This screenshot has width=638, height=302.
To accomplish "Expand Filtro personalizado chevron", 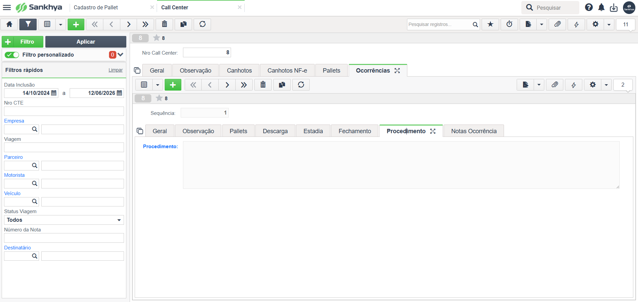I will tap(120, 55).
